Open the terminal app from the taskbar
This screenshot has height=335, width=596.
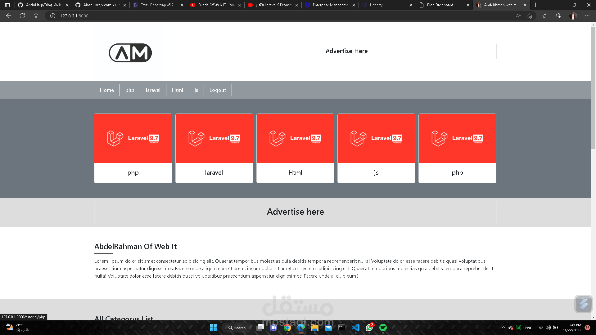point(342,328)
